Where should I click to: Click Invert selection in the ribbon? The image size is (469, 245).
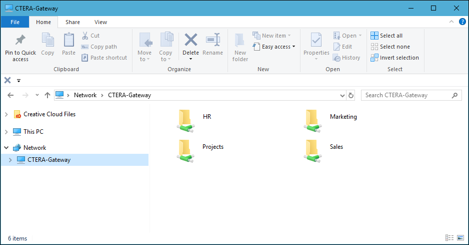(x=394, y=58)
